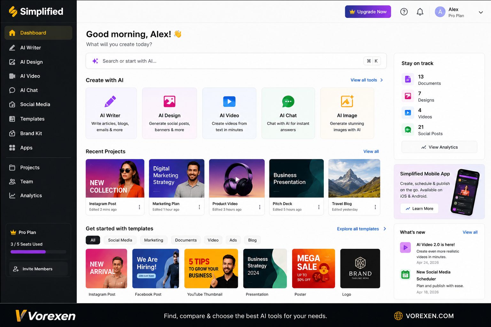This screenshot has width=491, height=327.
Task: Click the chevron next to Explore all templates
Action: click(x=385, y=229)
